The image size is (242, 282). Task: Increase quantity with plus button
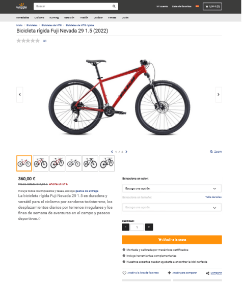click(149, 227)
